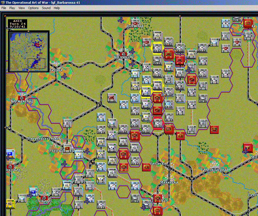258x216 pixels.
Task: Click the airfield icon near Poltava
Action: click(x=64, y=76)
